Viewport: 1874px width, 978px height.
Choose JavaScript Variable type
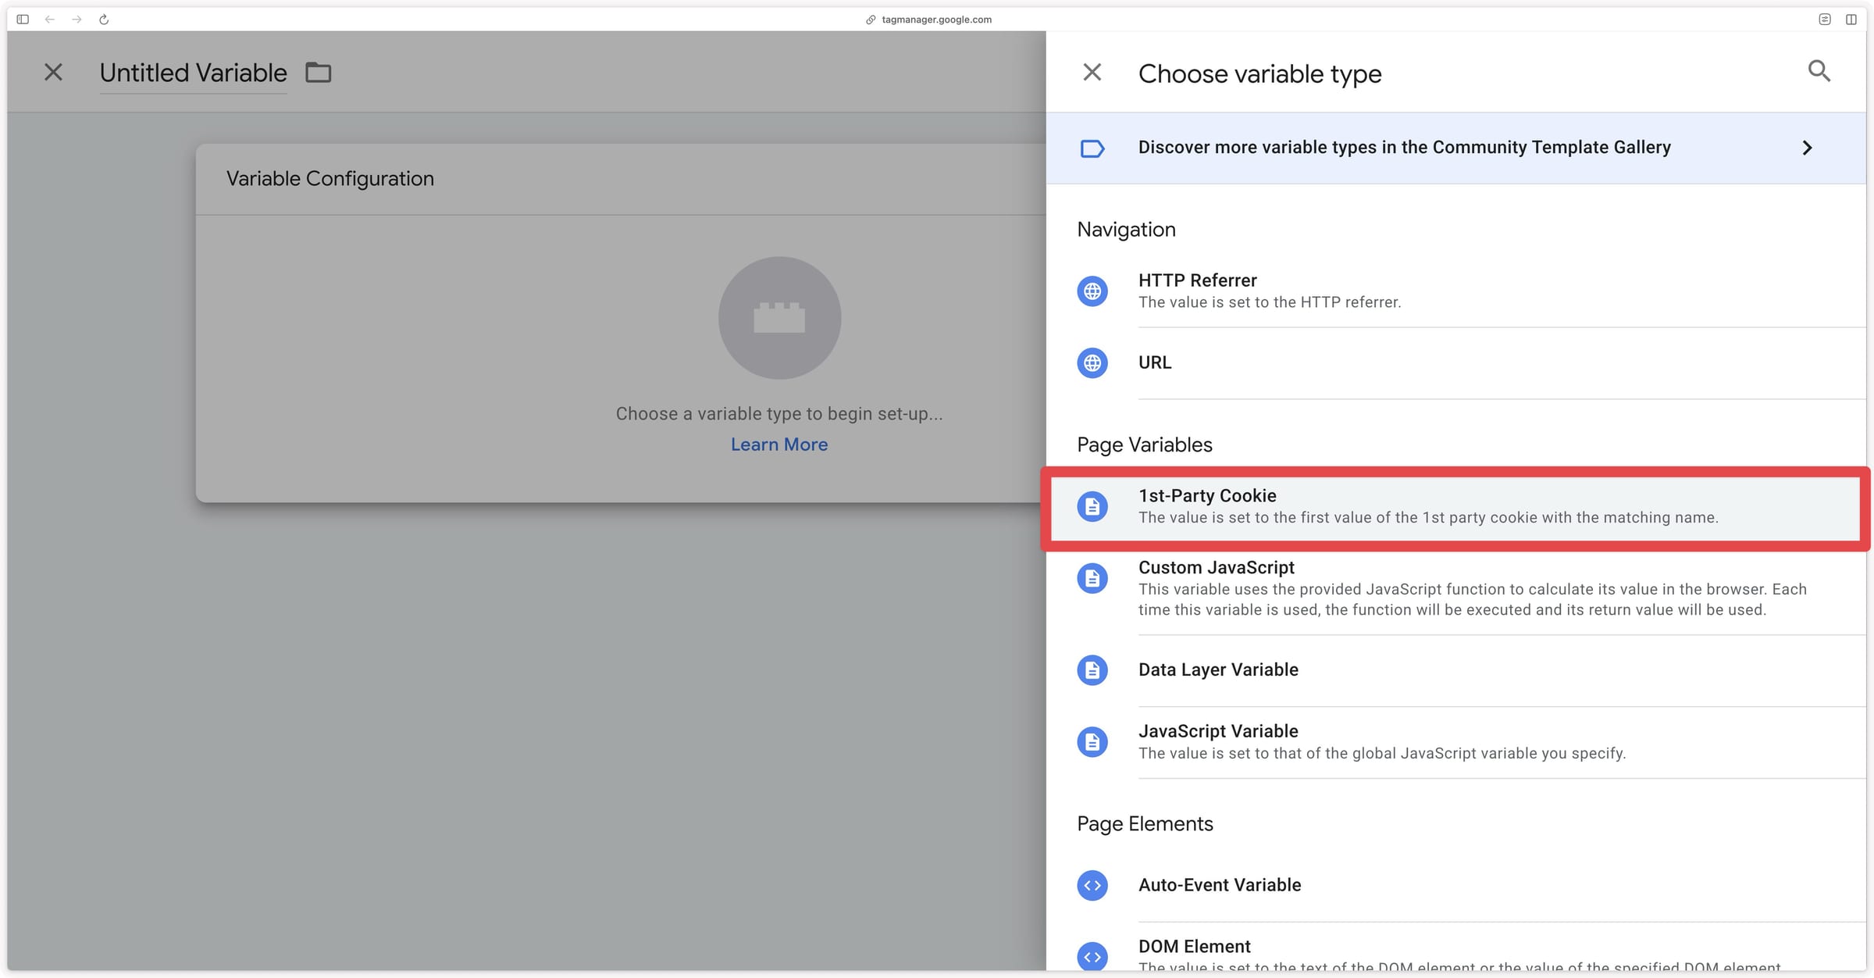(1455, 742)
